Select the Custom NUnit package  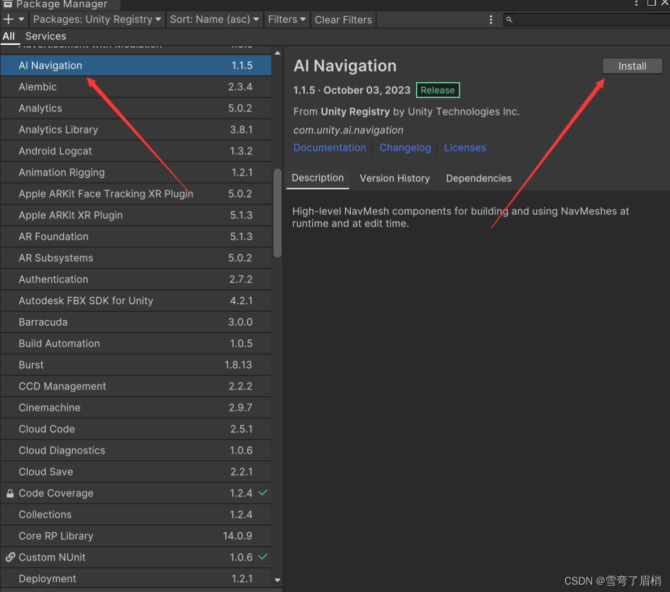pos(136,557)
